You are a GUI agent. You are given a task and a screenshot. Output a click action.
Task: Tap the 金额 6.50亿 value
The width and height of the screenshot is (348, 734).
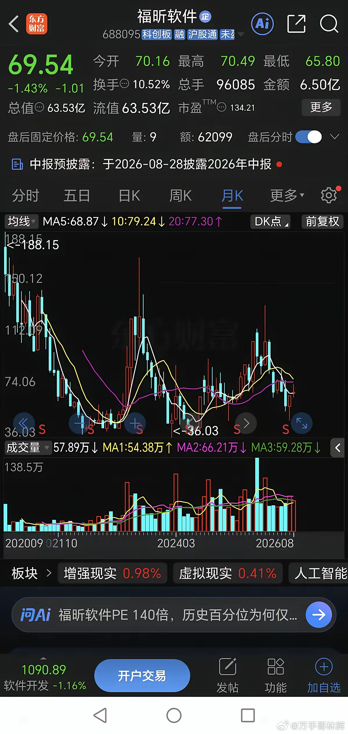(320, 85)
